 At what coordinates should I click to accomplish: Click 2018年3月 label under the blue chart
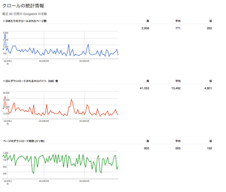tap(44, 61)
